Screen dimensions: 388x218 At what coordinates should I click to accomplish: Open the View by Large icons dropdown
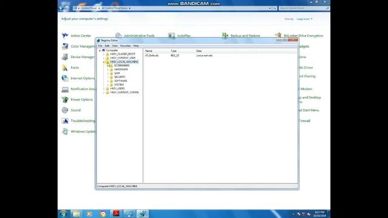coord(304,19)
